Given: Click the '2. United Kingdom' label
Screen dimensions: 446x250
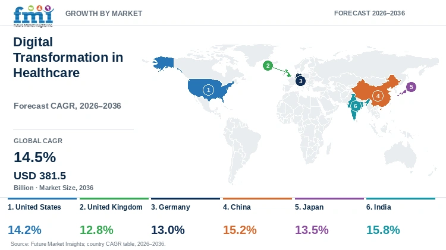Looking at the screenshot, I should [x=111, y=207].
